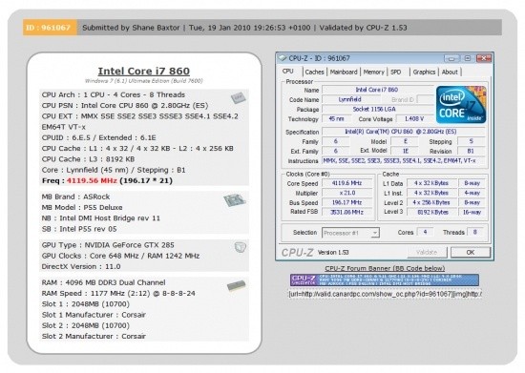Click the Intel Core i7 860 heading link
The image size is (525, 373).
tap(143, 71)
